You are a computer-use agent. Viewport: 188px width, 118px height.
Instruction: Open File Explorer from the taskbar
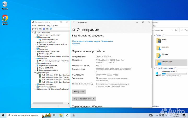(x=61, y=115)
